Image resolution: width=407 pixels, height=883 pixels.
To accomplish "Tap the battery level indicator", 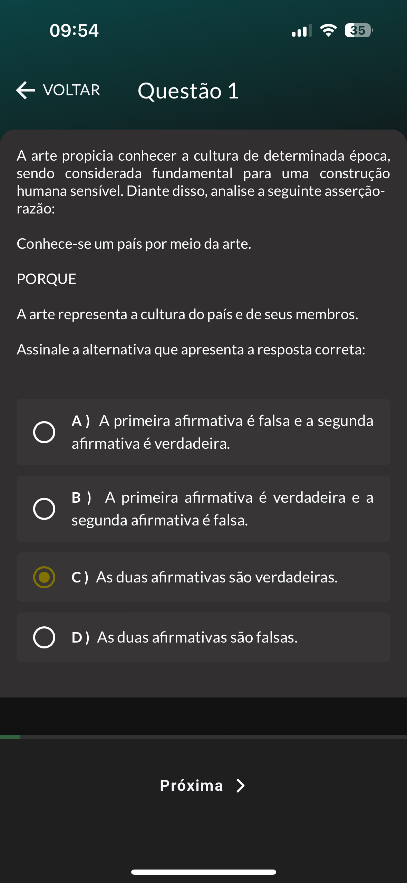I will (358, 30).
